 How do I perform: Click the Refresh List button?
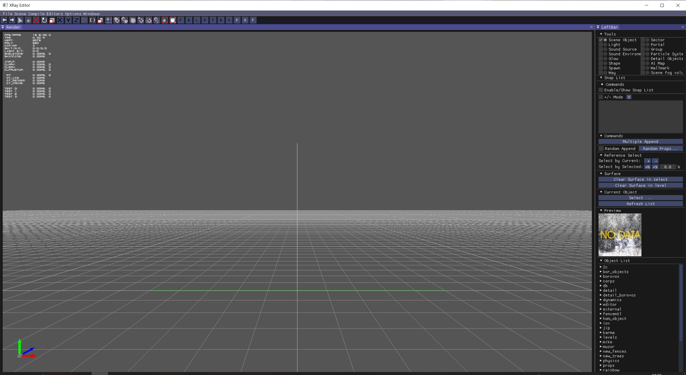coord(640,204)
